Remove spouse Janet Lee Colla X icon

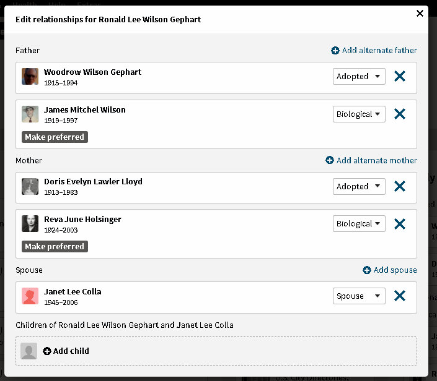pos(400,296)
